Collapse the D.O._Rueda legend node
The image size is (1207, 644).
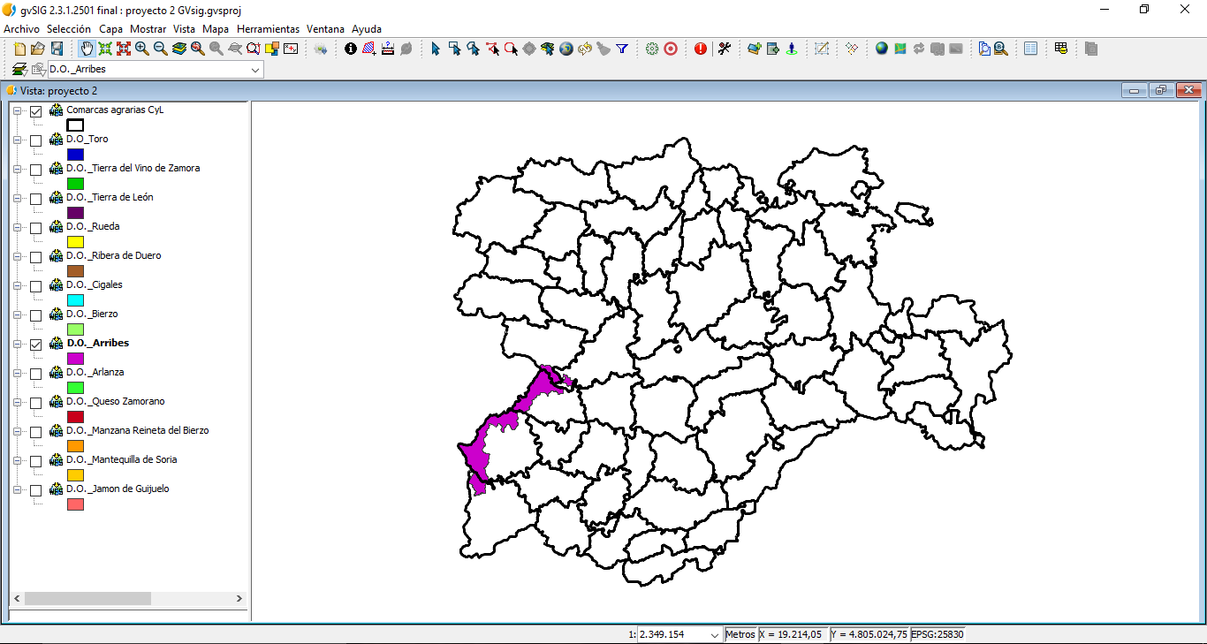coord(17,228)
